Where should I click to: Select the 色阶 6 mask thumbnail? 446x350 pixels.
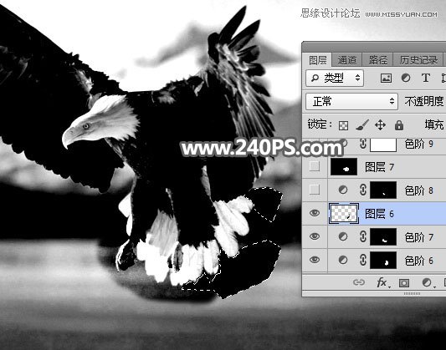(383, 260)
